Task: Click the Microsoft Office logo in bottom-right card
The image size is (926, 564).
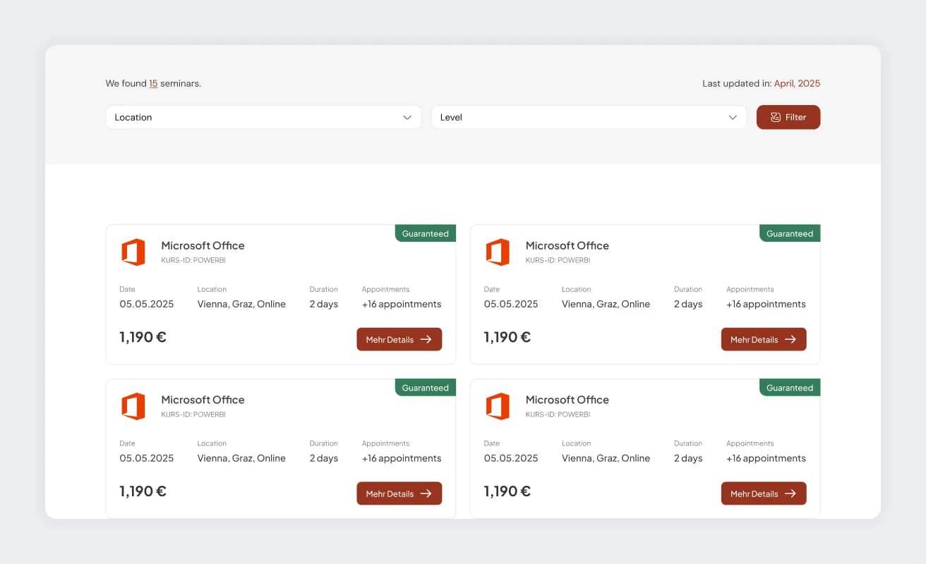Action: coord(498,406)
